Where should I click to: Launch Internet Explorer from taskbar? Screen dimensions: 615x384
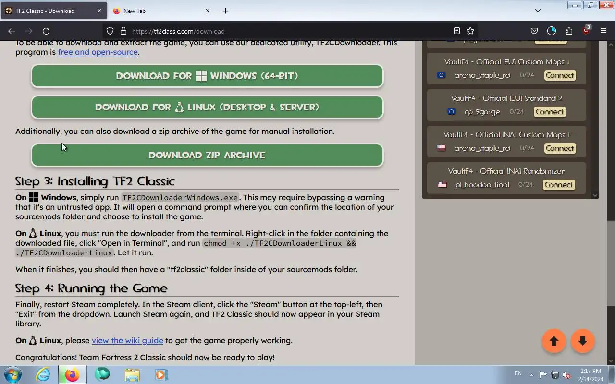point(43,374)
